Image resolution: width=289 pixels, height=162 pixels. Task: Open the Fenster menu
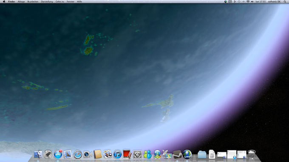71,1
